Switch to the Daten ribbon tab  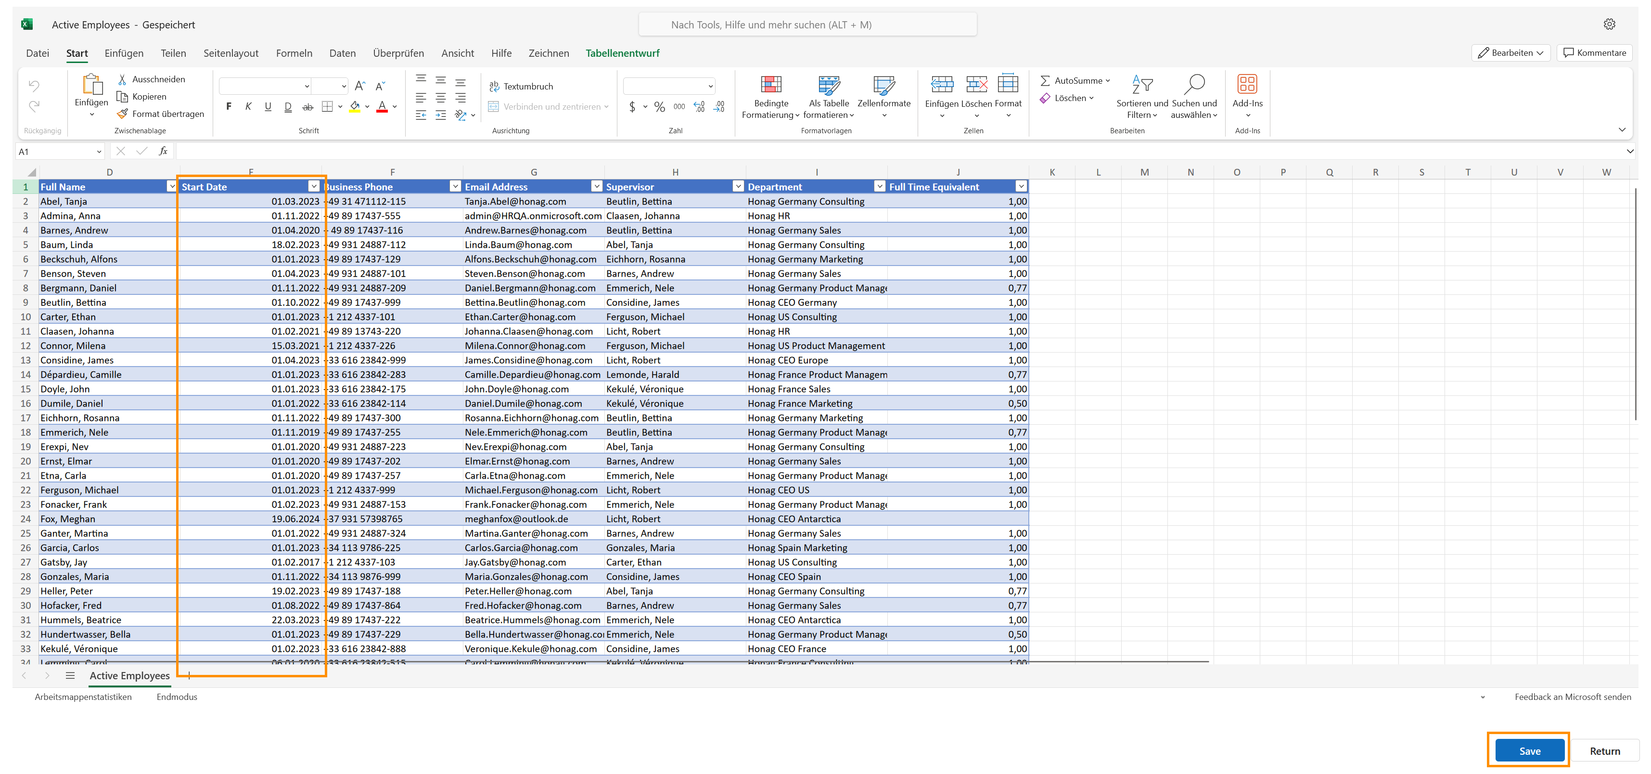342,53
